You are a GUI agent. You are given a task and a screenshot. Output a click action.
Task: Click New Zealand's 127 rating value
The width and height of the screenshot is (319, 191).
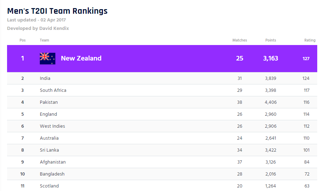click(x=306, y=59)
